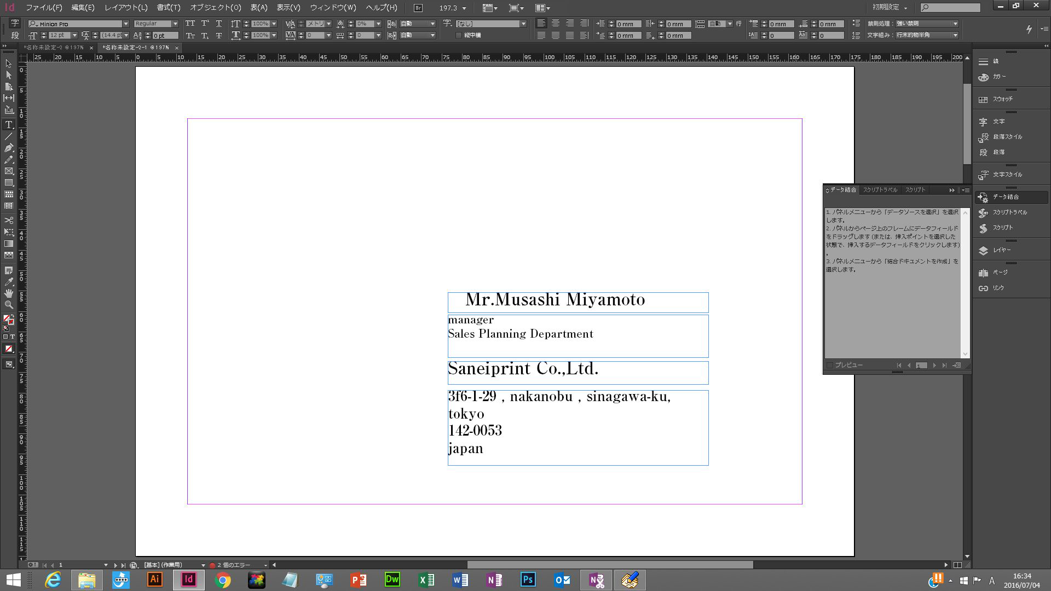Select the Selection tool arrow
Screen dimensions: 1051x591
pyautogui.click(x=8, y=63)
